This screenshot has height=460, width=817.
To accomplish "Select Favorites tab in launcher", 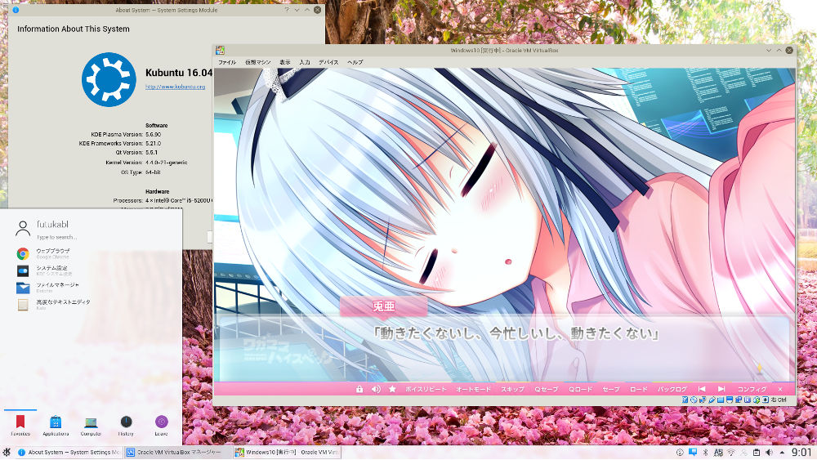I will [x=20, y=424].
